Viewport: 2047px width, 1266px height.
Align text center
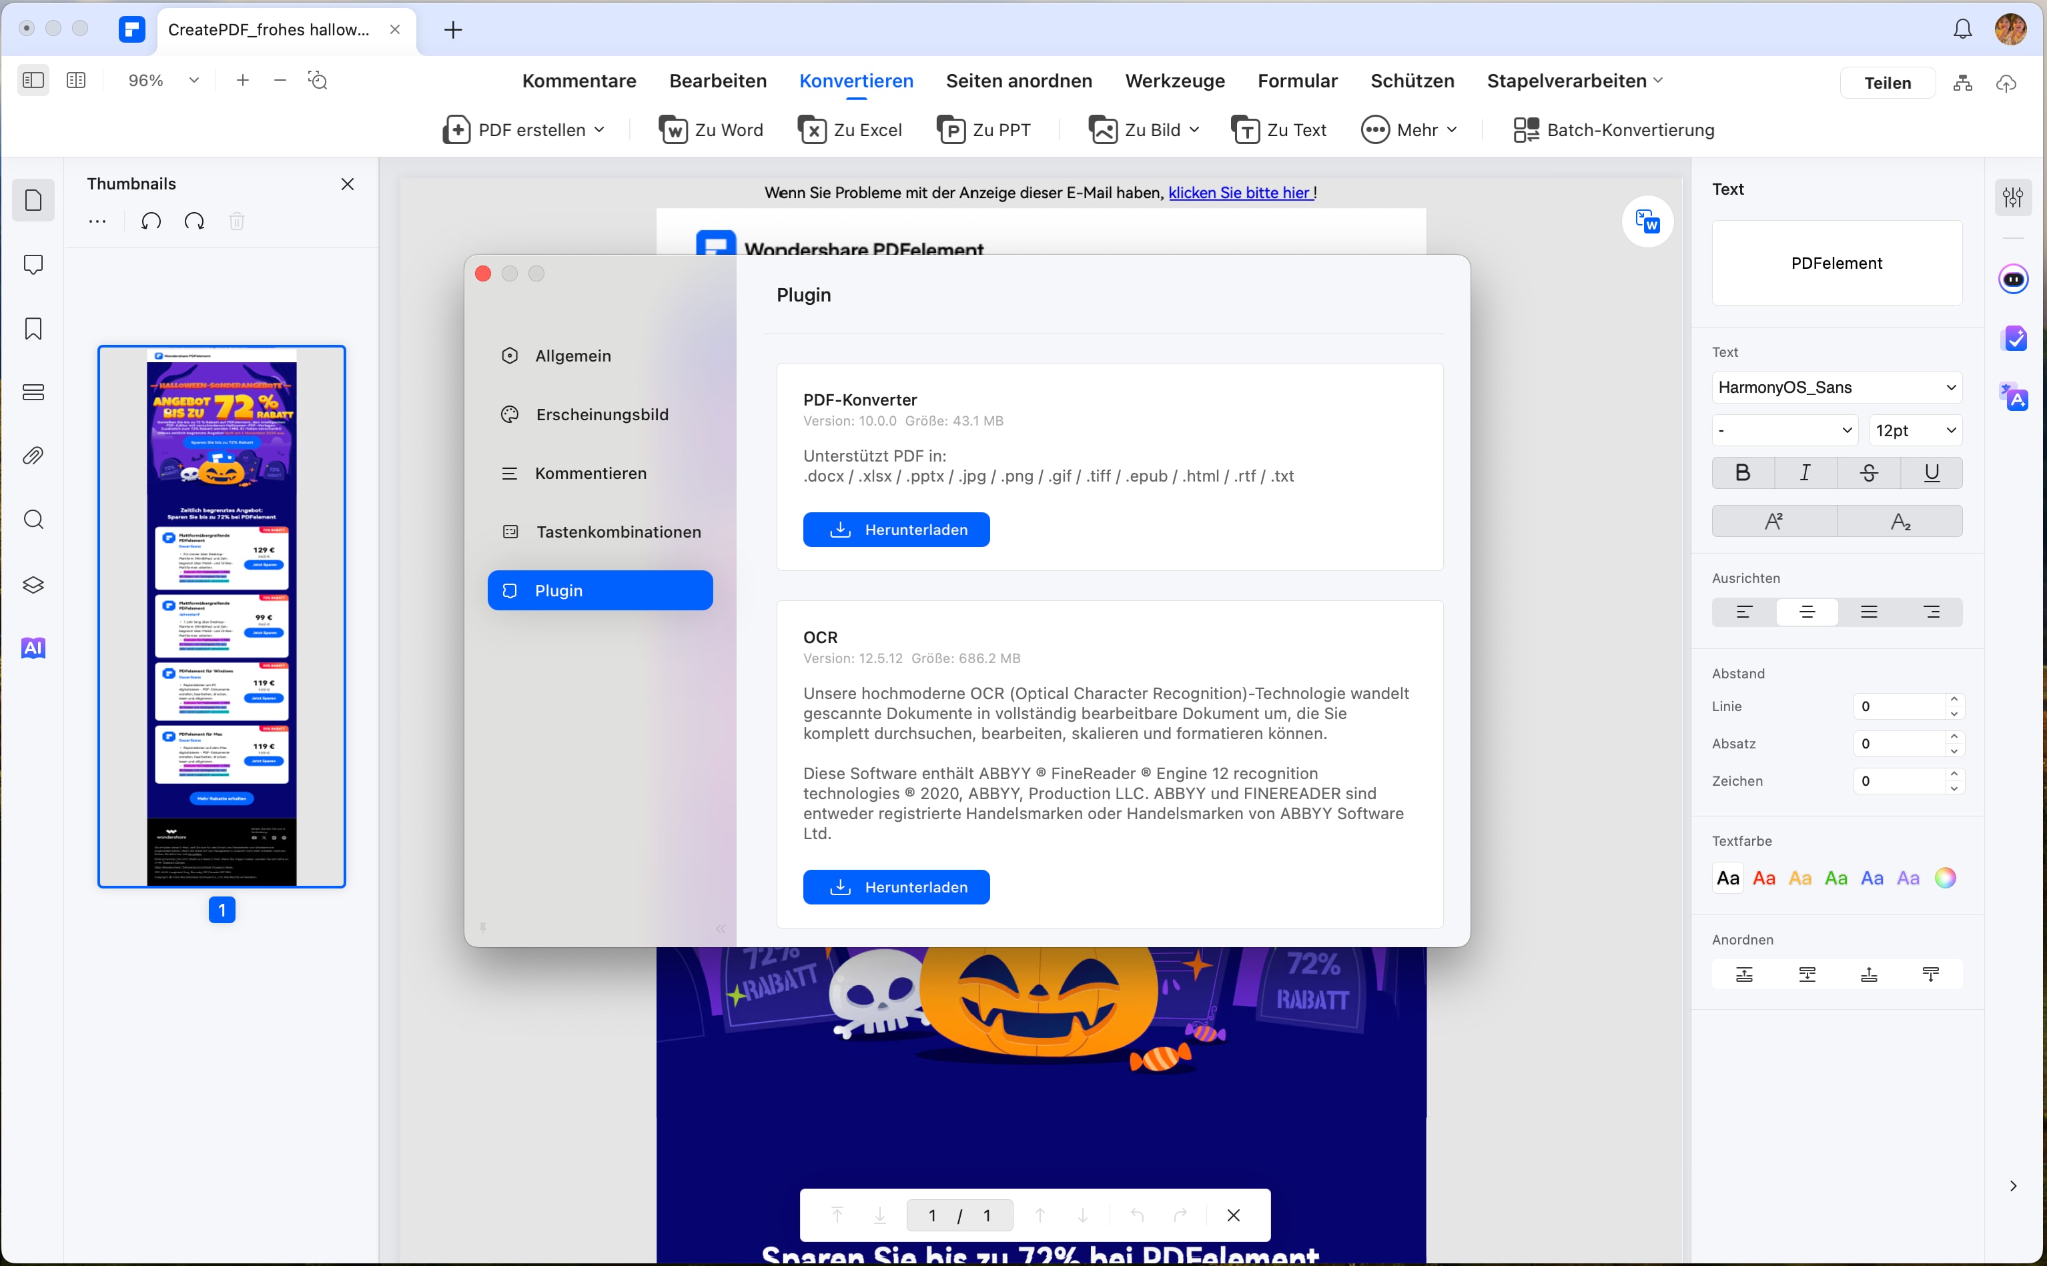(1807, 612)
